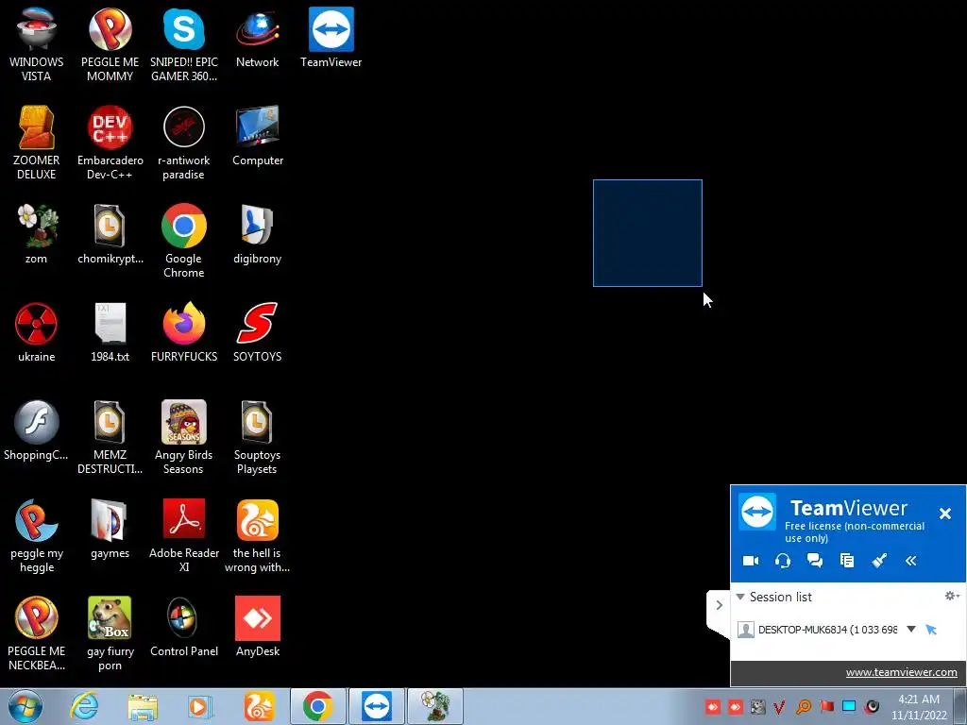This screenshot has height=725, width=967.
Task: Open the TeamViewer desktop shortcut
Action: (x=331, y=37)
